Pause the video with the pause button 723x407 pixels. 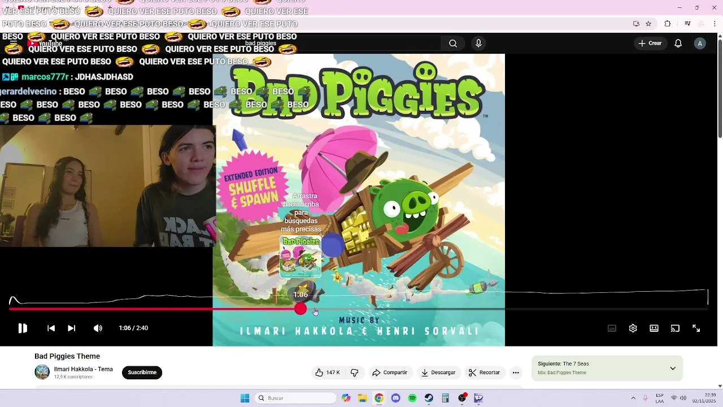coord(23,328)
